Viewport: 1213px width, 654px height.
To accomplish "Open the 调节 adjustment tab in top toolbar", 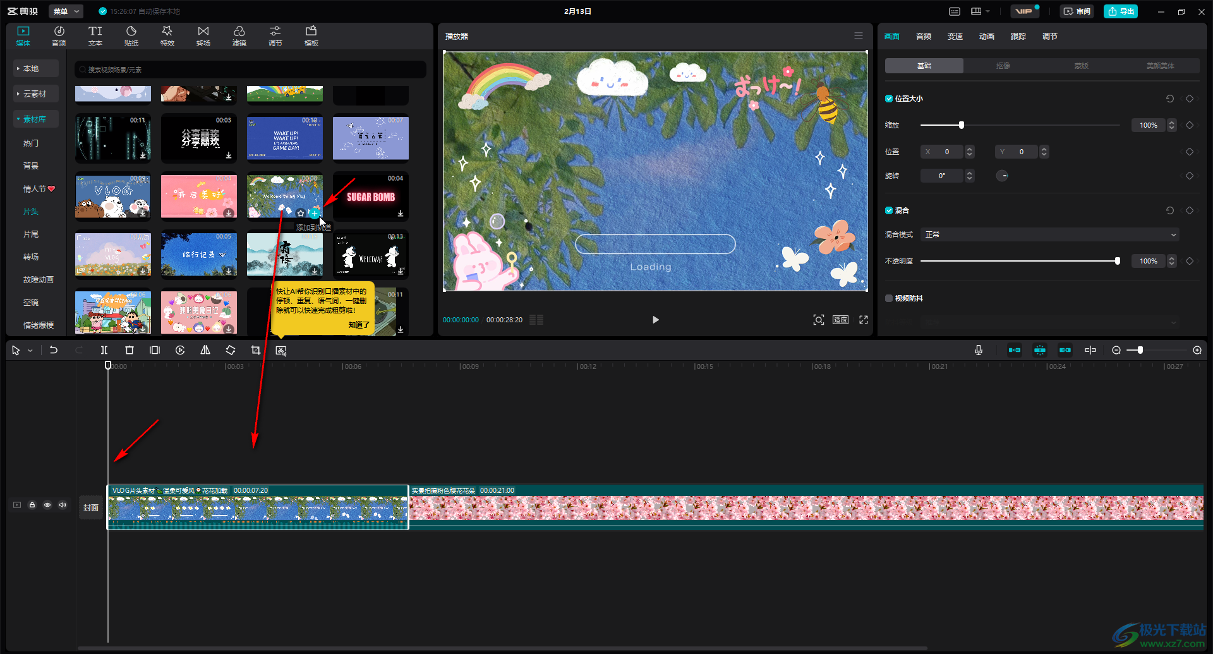I will [x=275, y=36].
